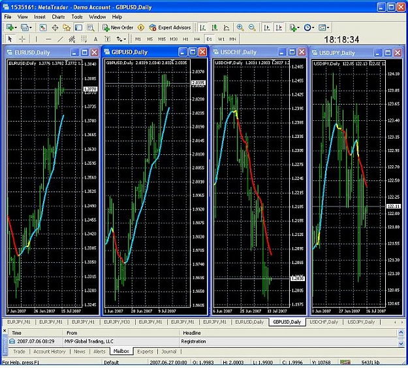Show the Market Watch window
This screenshot has height=368, width=408.
tap(43, 27)
